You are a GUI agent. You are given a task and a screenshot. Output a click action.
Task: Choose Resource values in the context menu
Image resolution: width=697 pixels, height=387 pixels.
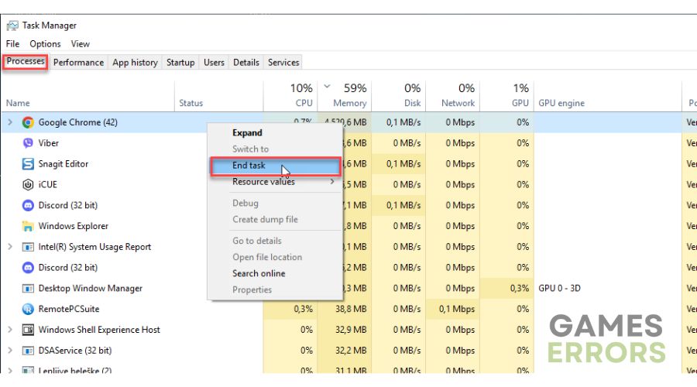pyautogui.click(x=263, y=181)
